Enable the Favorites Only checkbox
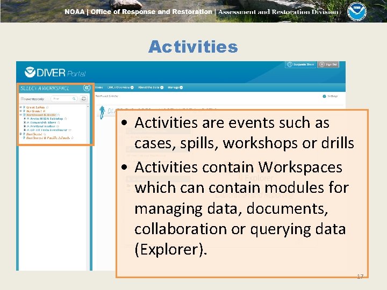The width and height of the screenshot is (387, 290). 22,99
